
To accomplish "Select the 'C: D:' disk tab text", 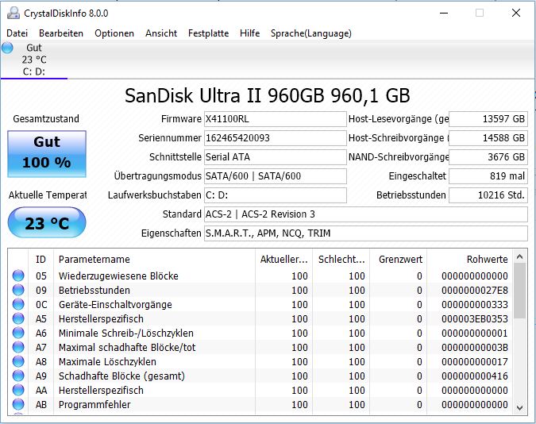I will click(x=34, y=71).
